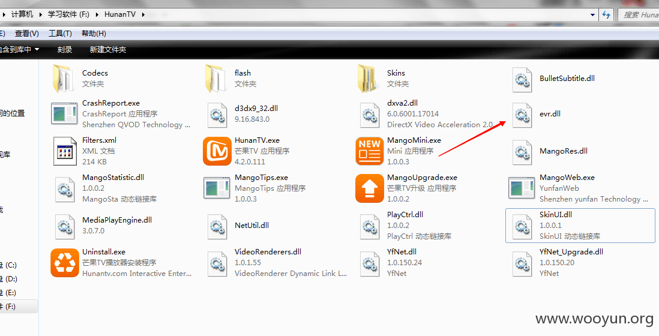This screenshot has width=659, height=336.
Task: Select the Filters.xml document icon
Action: tap(65, 151)
